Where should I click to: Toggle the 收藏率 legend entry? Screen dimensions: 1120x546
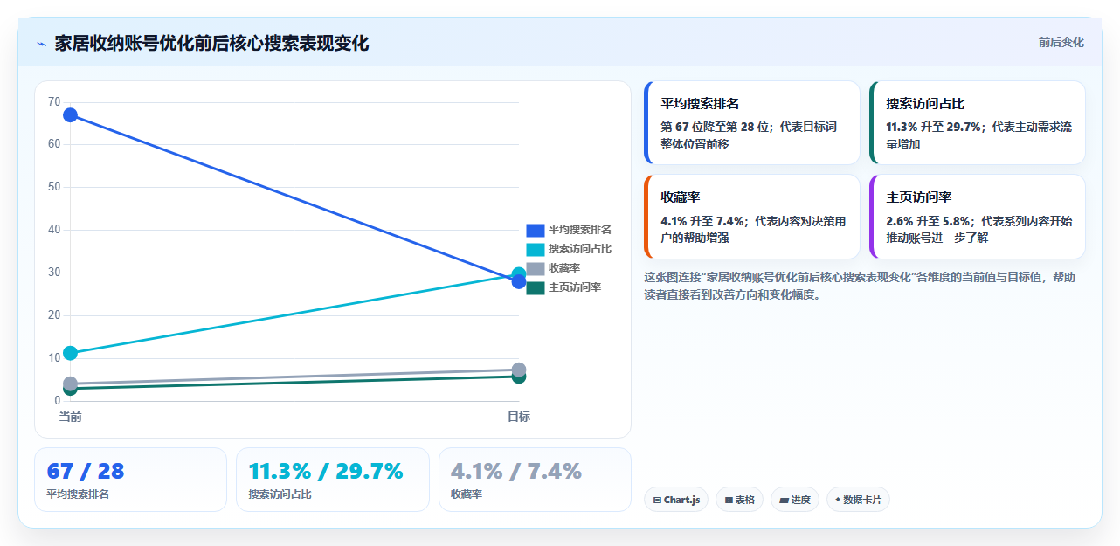[553, 268]
